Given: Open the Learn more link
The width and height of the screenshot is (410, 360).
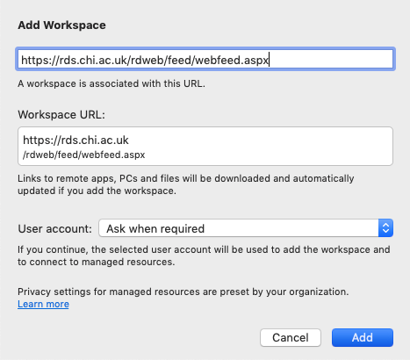Looking at the screenshot, I should [43, 304].
